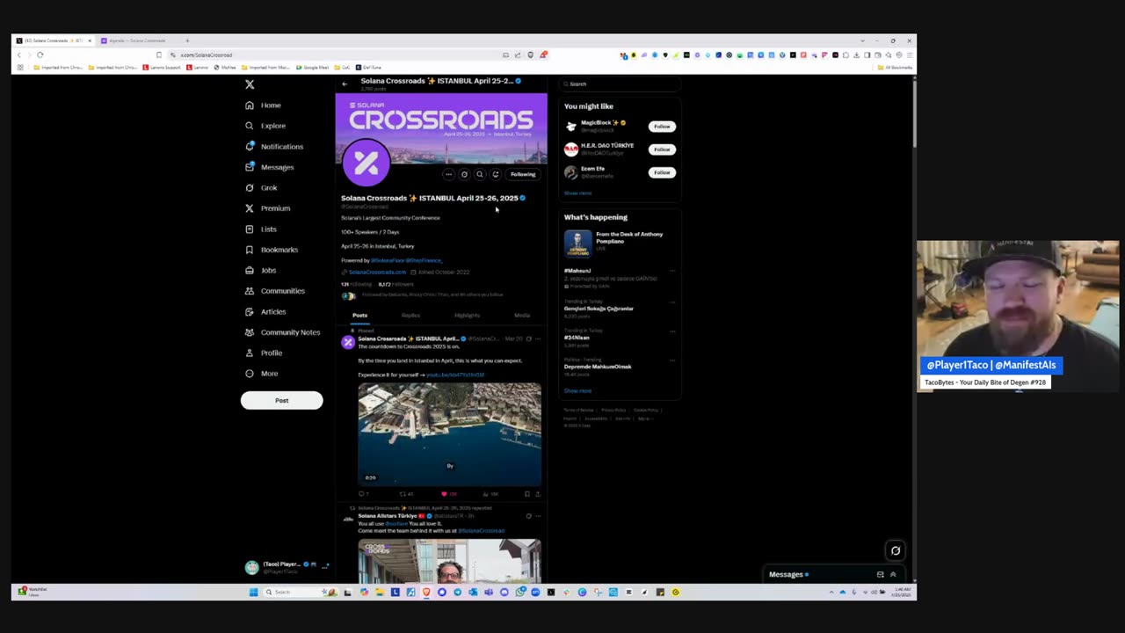Viewport: 1125px width, 633px height.
Task: Click the reply icon on pinned post
Action: (x=361, y=494)
